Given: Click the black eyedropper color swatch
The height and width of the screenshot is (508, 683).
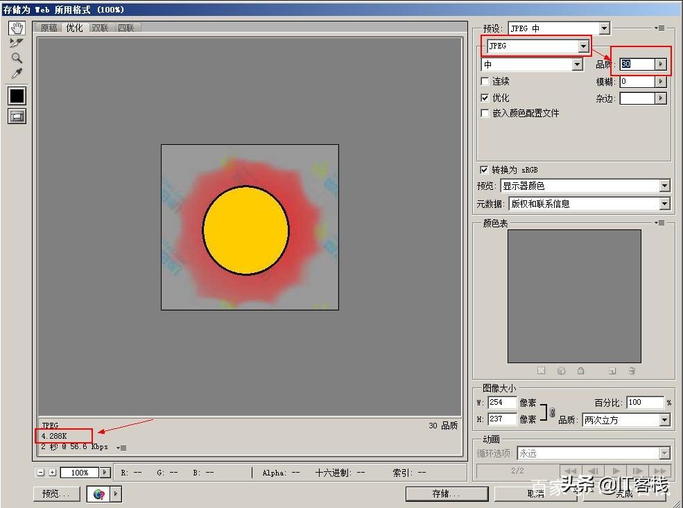Looking at the screenshot, I should [17, 96].
